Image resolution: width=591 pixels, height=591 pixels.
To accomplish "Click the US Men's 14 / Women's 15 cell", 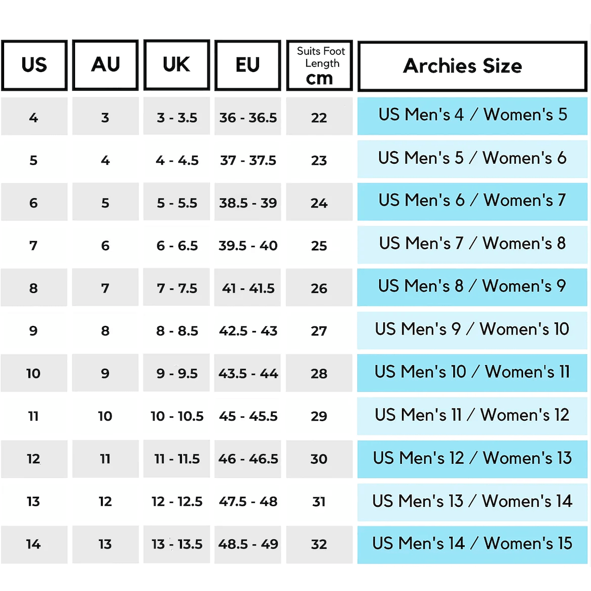I will coord(472,544).
